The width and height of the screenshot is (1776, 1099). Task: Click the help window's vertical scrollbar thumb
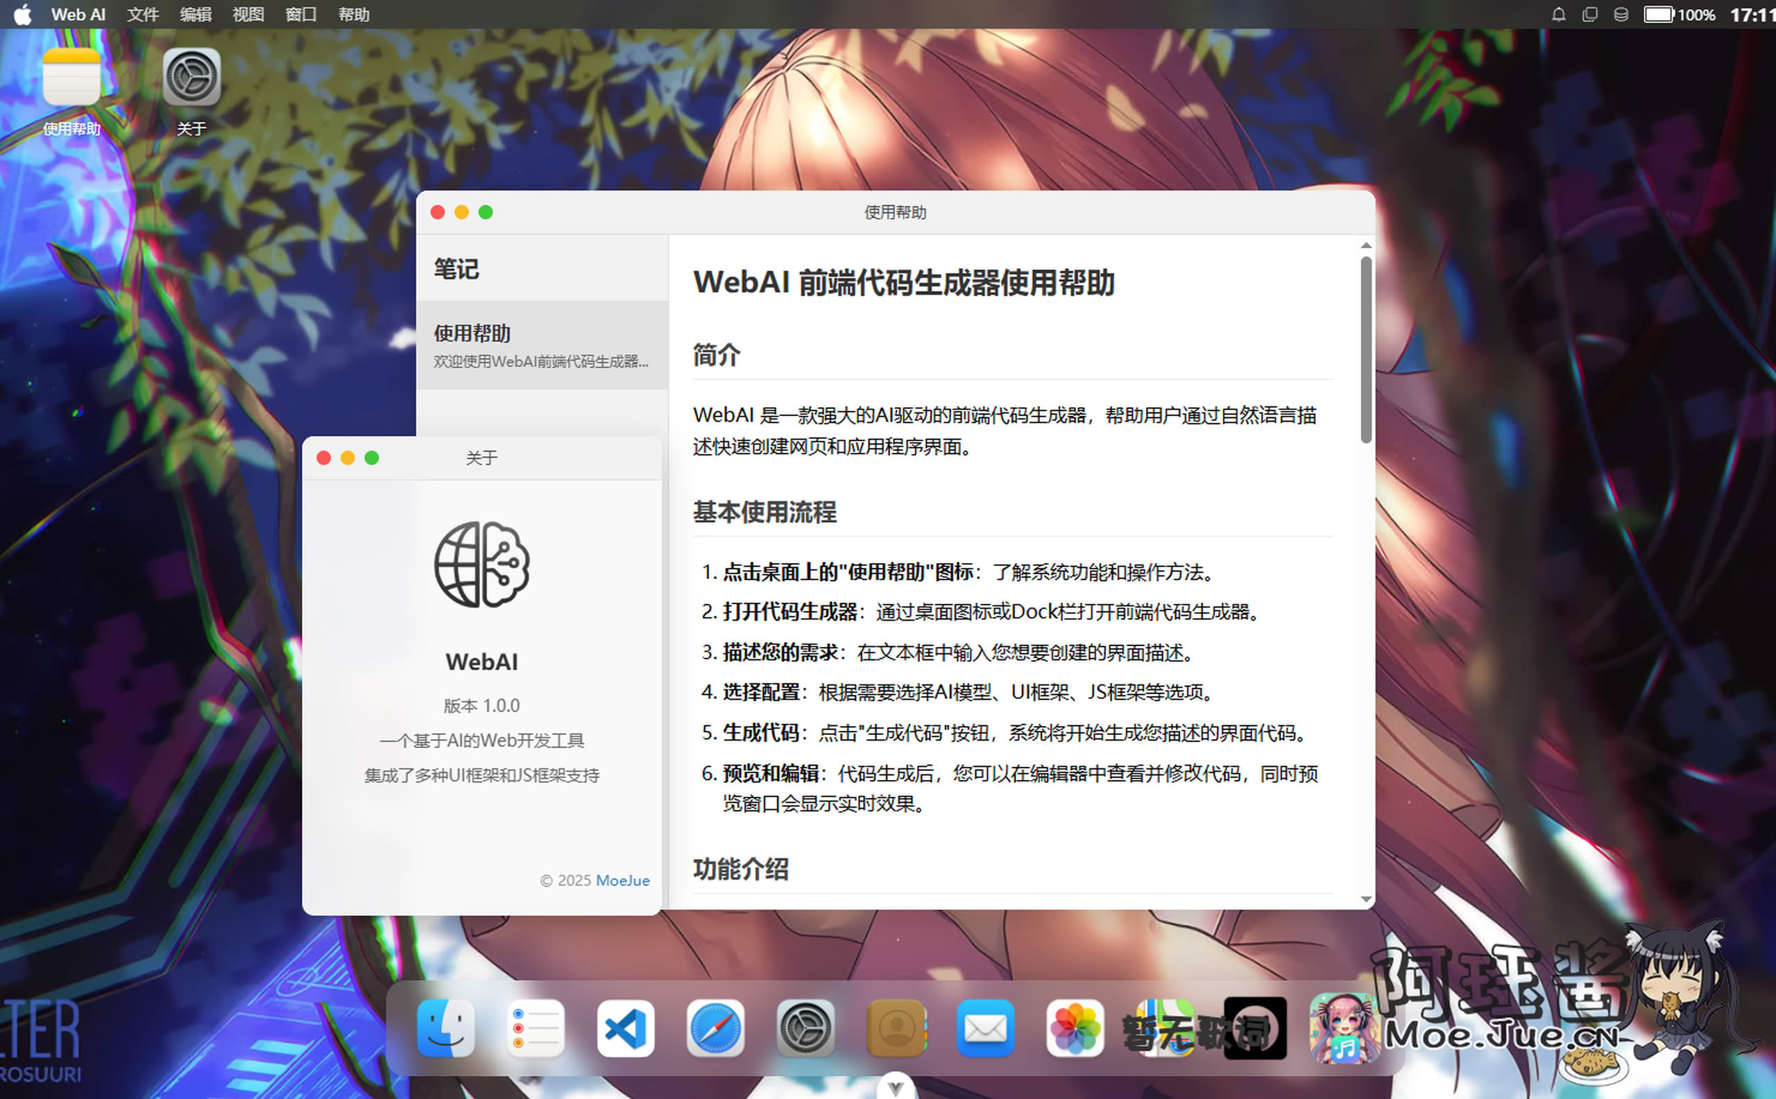(1366, 349)
